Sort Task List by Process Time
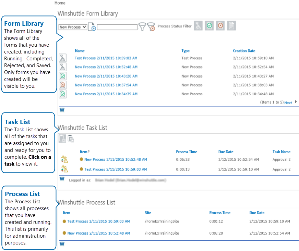This screenshot has width=299, height=251. [187, 152]
